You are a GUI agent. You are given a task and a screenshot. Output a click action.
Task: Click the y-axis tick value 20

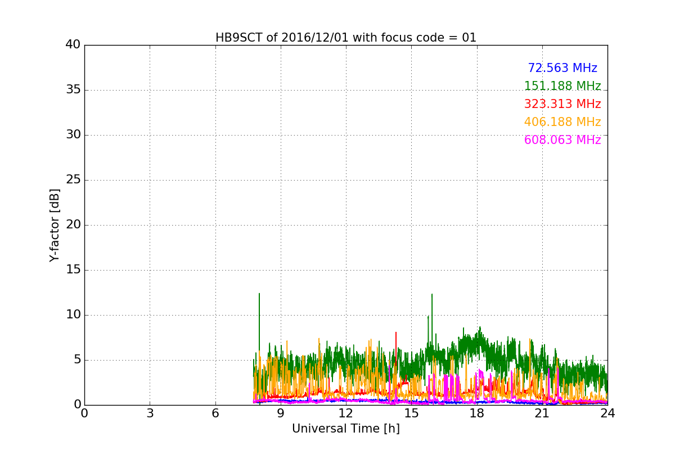[x=73, y=225]
